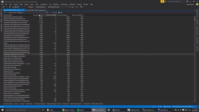Screen dimensions: 199x112
Task: Switch to the Chrome Webinar taskbar window
Action: 68,110
